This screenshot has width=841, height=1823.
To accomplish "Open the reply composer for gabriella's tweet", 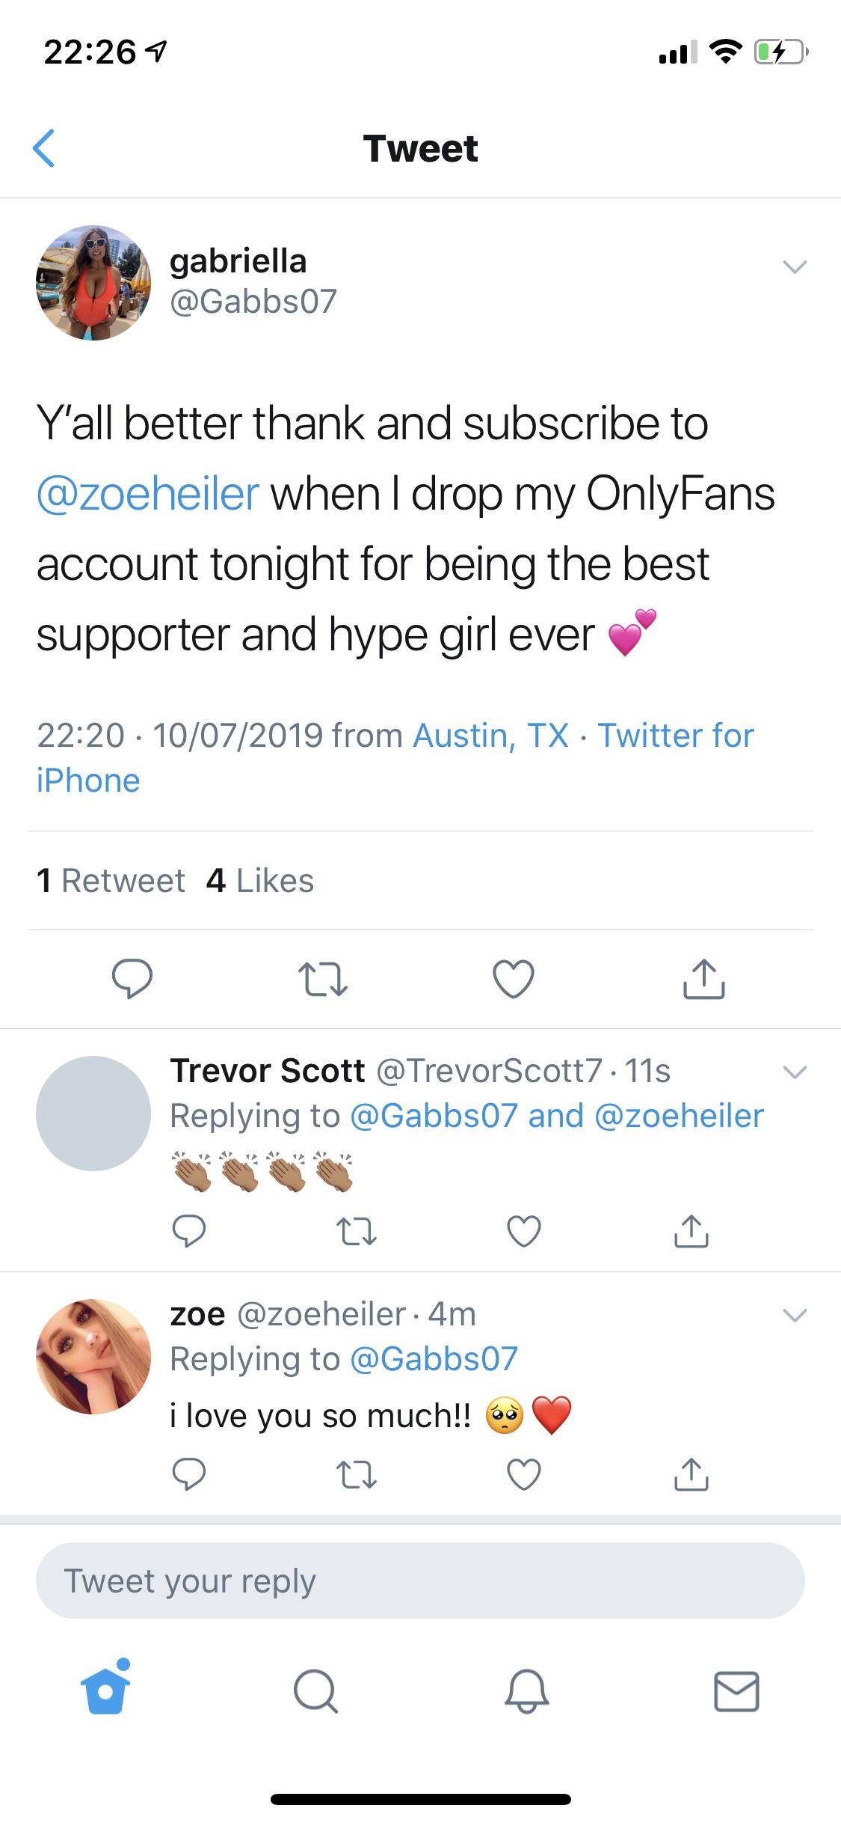I will point(133,981).
